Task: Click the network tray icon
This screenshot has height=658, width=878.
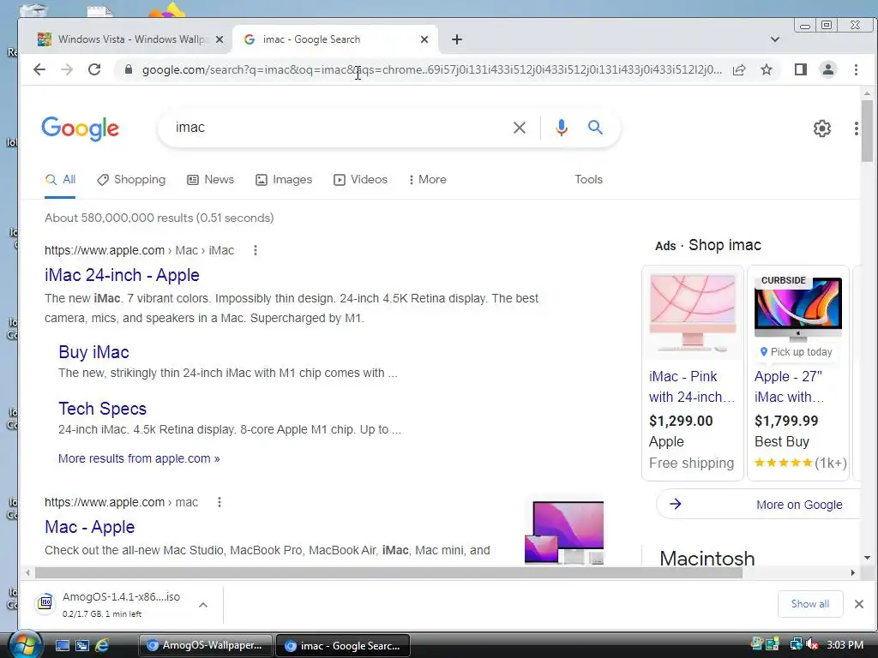Action: click(796, 644)
